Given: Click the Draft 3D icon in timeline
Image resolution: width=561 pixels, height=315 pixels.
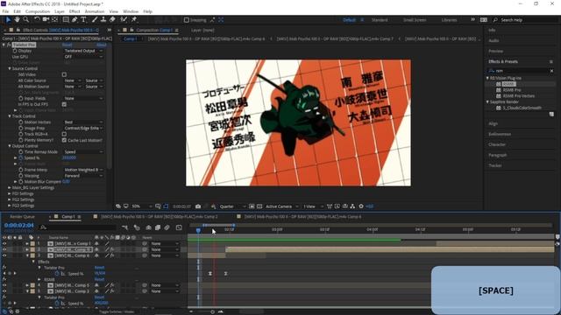Looking at the screenshot, I should (x=137, y=227).
